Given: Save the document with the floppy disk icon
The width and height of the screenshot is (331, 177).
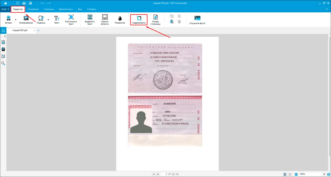Looking at the screenshot, I should (x=18, y=3).
